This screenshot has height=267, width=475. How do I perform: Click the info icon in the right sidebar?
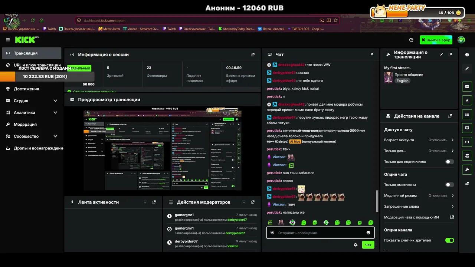467,55
